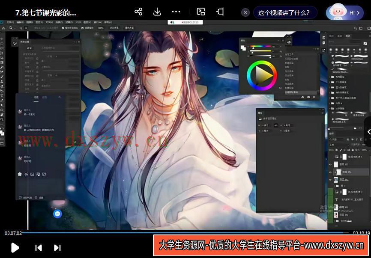Select the Brush tool in left toolbar

pyautogui.click(x=2, y=76)
